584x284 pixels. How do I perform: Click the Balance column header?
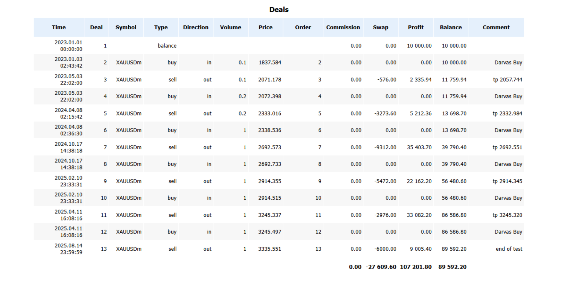tap(451, 27)
